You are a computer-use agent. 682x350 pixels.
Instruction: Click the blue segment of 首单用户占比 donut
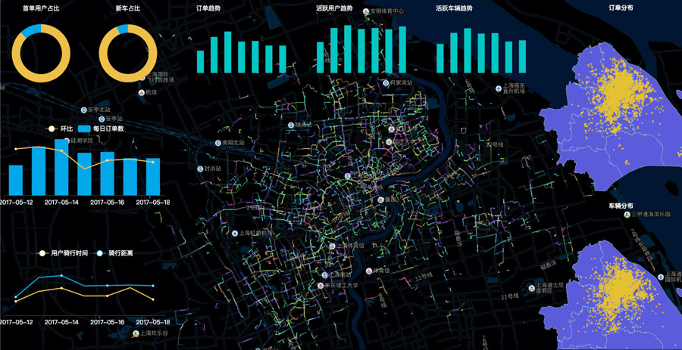click(31, 30)
